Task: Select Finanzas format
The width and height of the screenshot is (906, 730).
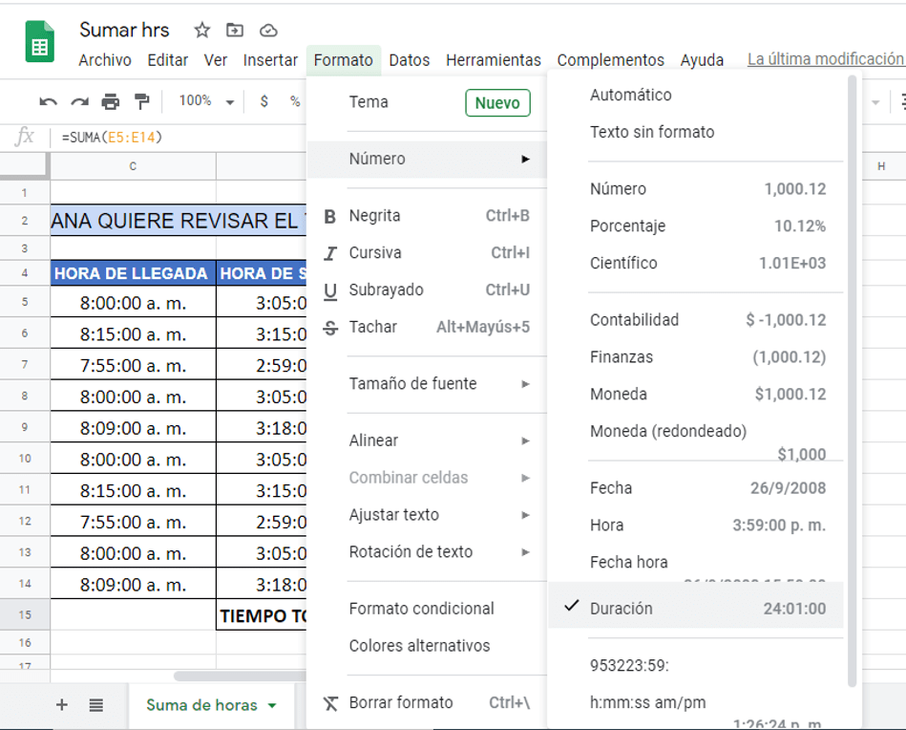Action: click(x=696, y=357)
